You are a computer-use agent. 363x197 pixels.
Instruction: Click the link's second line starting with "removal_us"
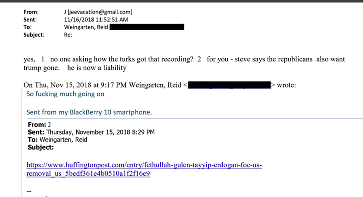[x=88, y=174]
